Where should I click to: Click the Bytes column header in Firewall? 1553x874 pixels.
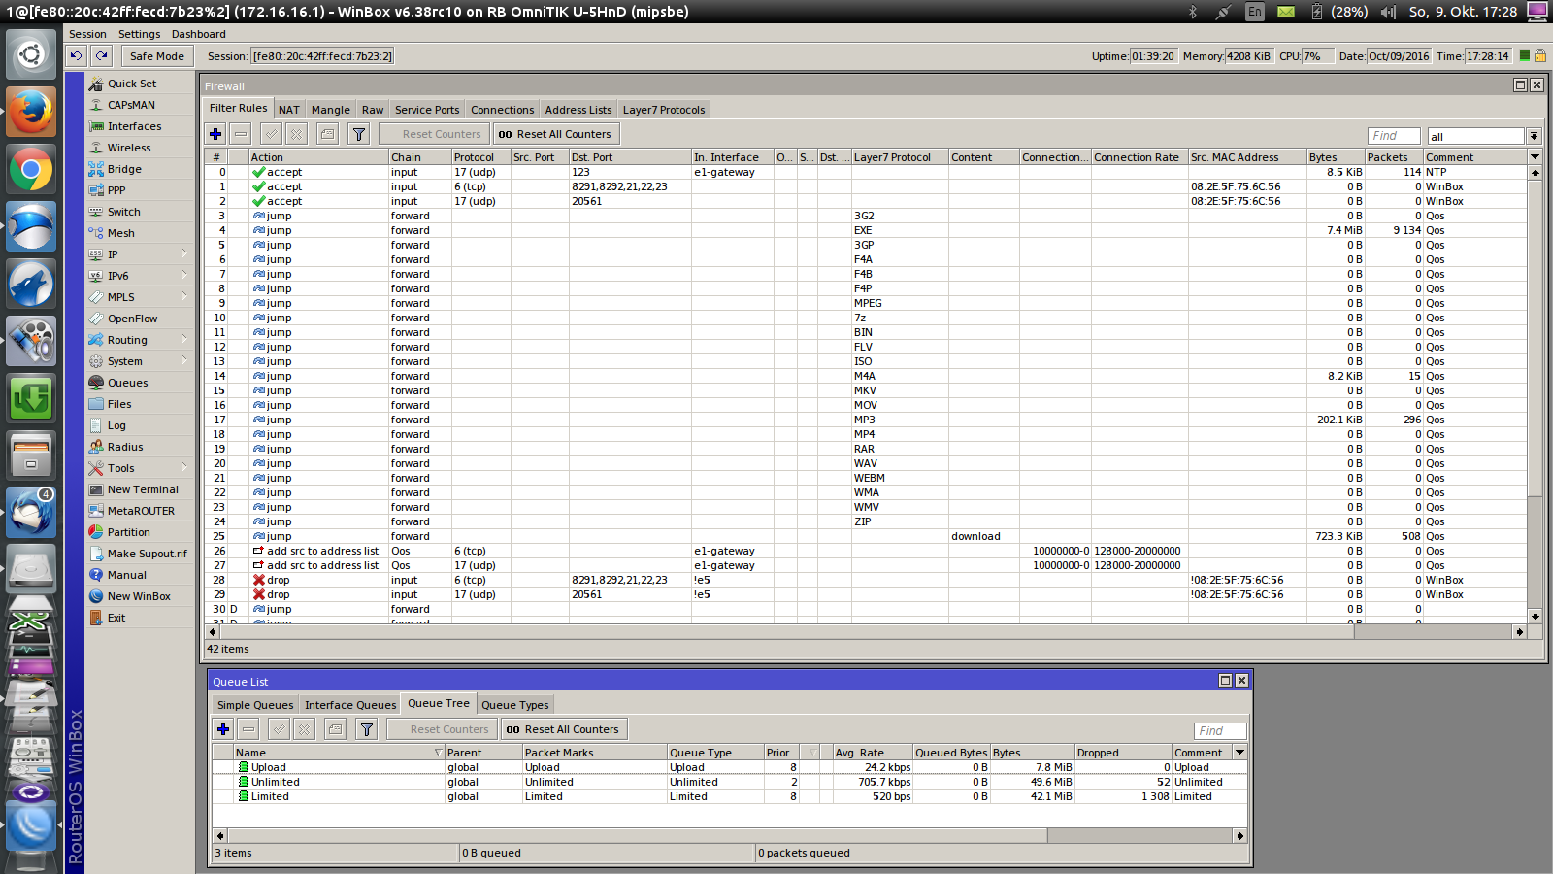click(1336, 157)
